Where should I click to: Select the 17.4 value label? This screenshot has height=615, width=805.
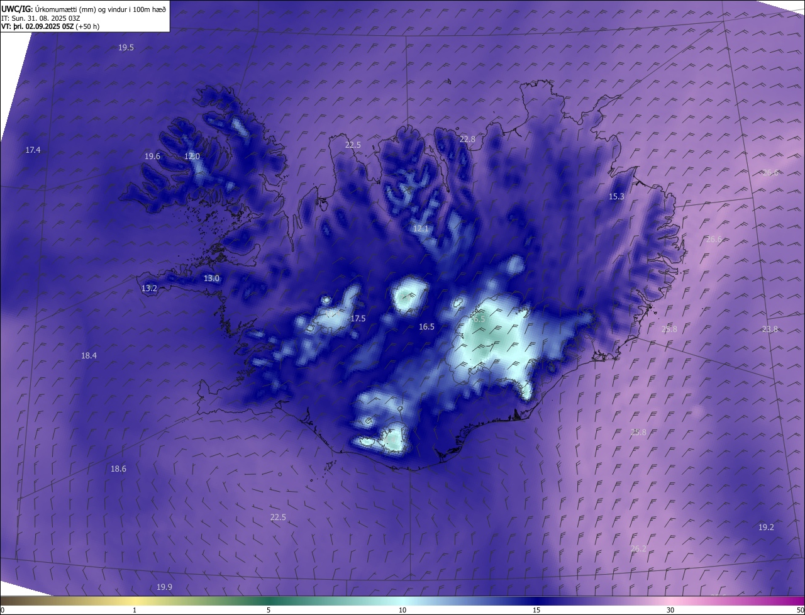coord(33,150)
